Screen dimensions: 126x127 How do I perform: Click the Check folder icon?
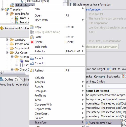coord(17,69)
